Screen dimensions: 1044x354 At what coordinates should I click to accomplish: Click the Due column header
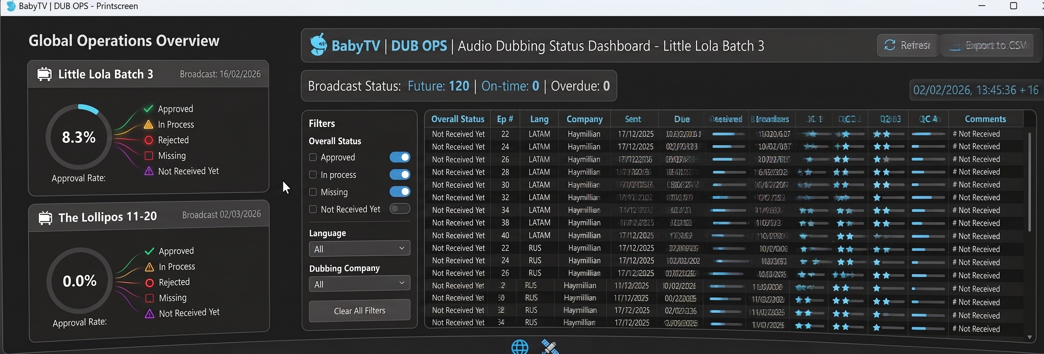click(x=682, y=119)
